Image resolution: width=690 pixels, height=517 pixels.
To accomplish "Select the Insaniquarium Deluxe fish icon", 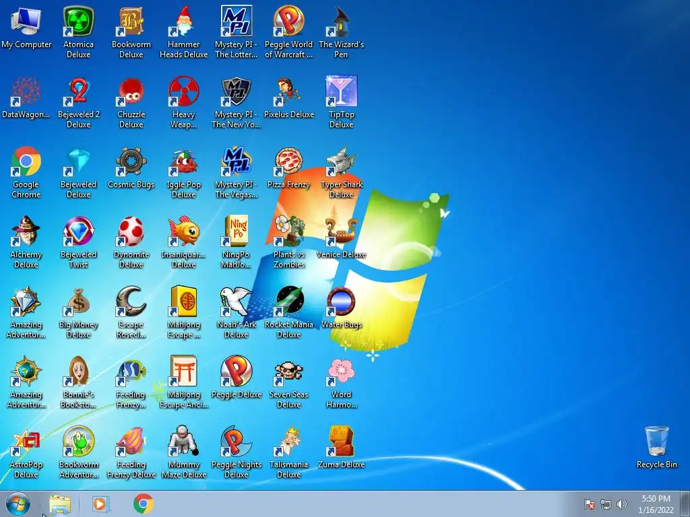I will pyautogui.click(x=183, y=232).
